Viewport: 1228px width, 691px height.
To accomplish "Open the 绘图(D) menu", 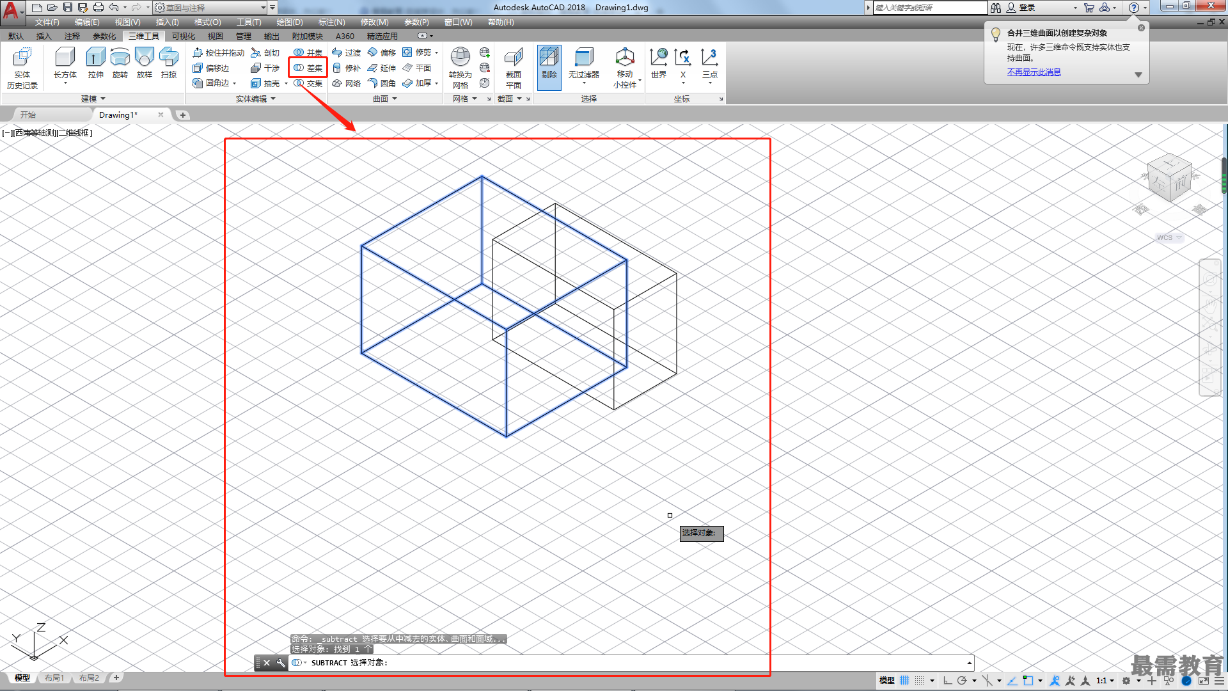I will [x=289, y=22].
